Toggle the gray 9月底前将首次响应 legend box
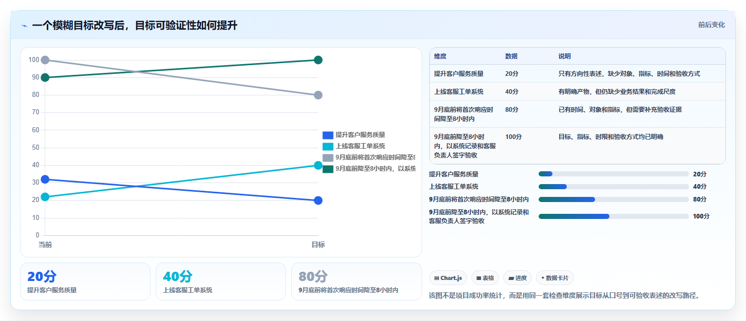Image resolution: width=746 pixels, height=321 pixels. point(328,157)
